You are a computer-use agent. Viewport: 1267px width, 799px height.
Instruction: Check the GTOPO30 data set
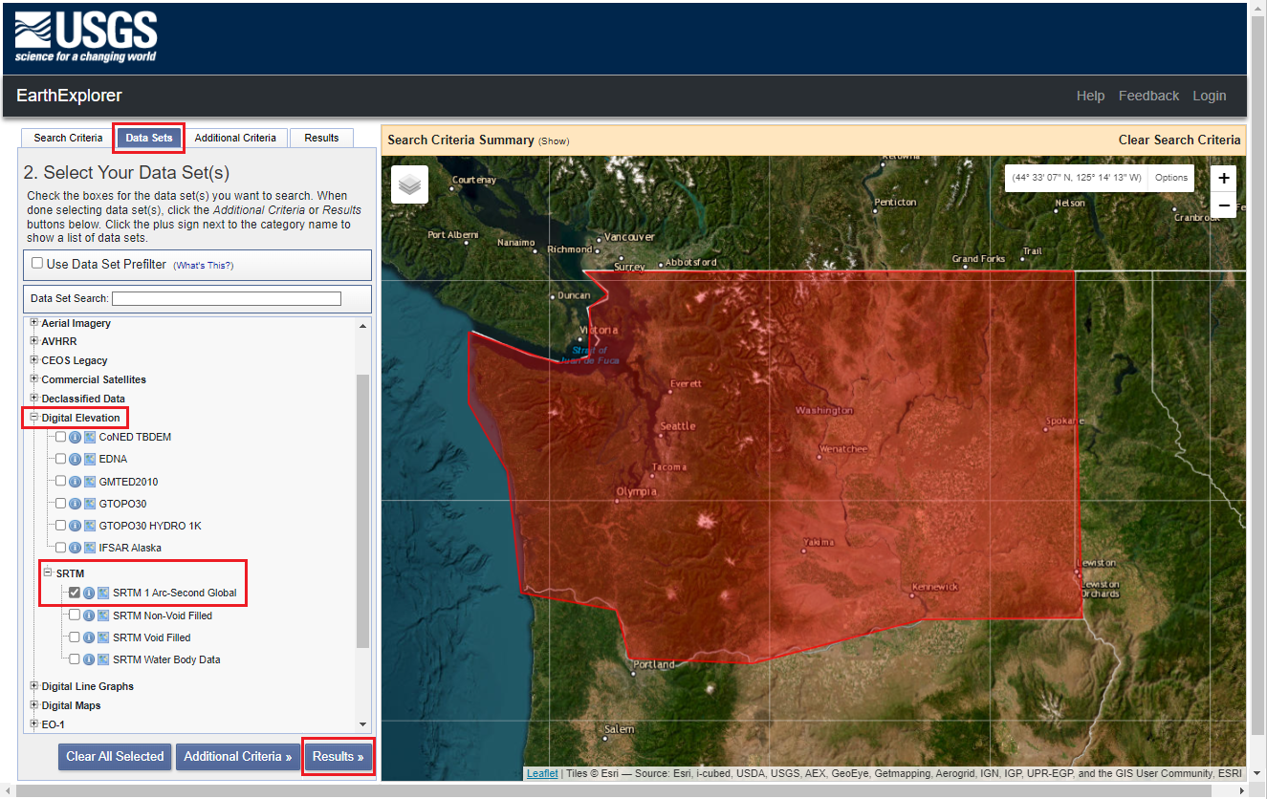coord(61,504)
